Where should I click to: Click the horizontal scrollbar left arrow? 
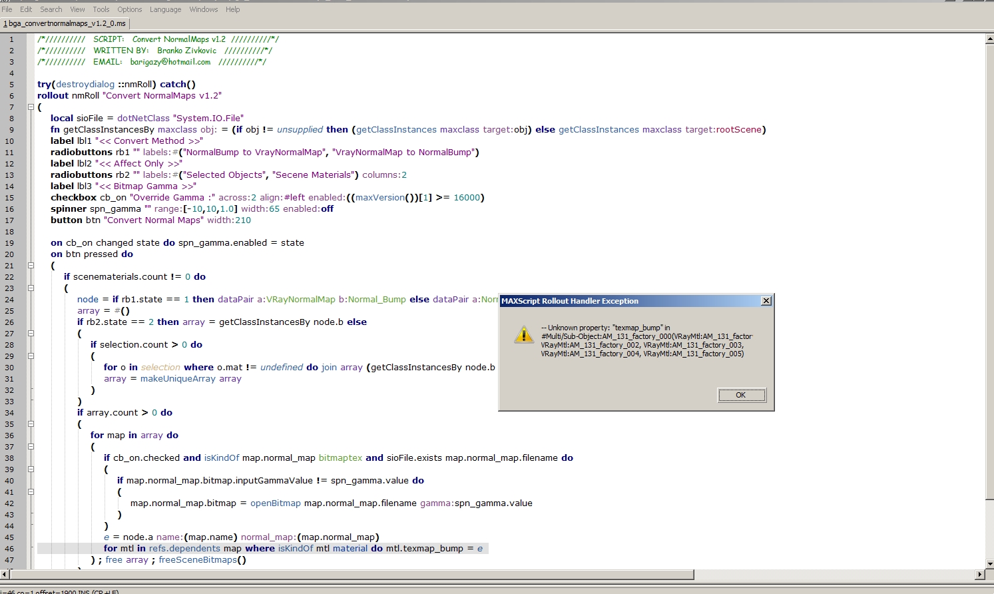[5, 574]
